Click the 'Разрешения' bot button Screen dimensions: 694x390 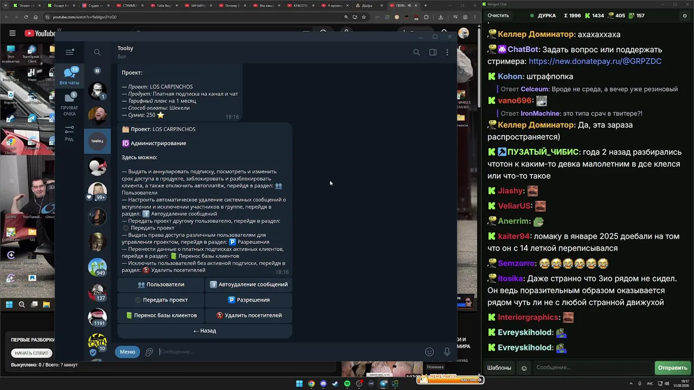point(249,300)
